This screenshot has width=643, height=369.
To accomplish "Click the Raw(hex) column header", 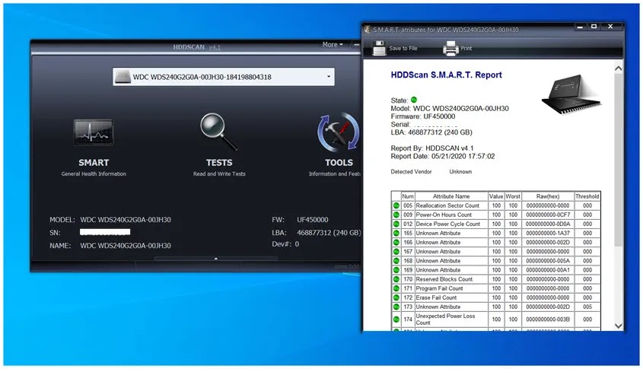I will 547,196.
